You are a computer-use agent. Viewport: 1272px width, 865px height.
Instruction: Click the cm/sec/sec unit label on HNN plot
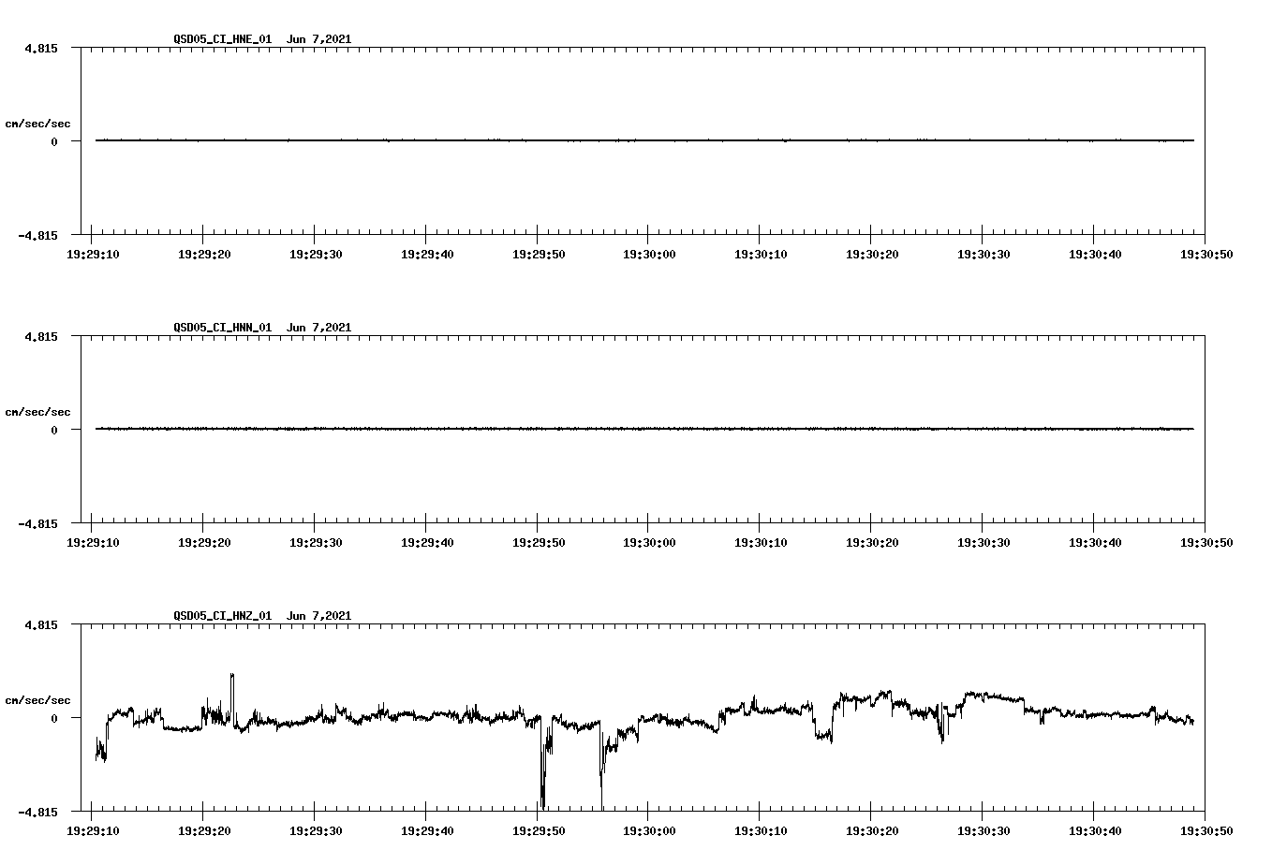click(x=37, y=412)
